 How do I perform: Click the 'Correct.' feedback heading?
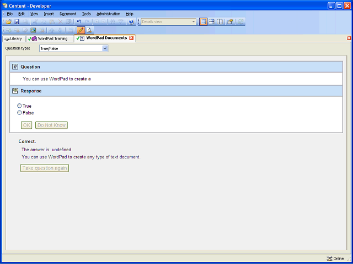pyautogui.click(x=27, y=141)
